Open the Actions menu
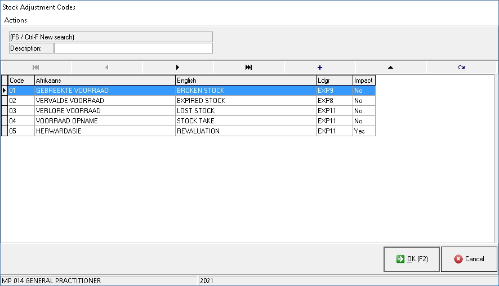Viewport: 499px width, 286px height. 16,20
